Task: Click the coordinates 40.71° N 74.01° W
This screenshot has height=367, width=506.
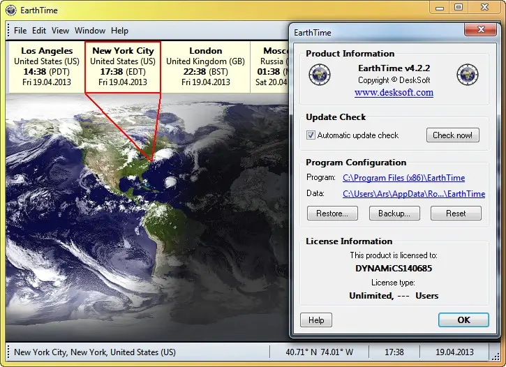Action: [320, 352]
